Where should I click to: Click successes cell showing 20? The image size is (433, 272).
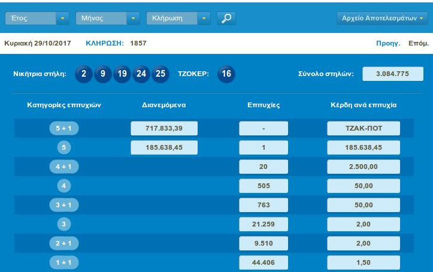pyautogui.click(x=264, y=167)
